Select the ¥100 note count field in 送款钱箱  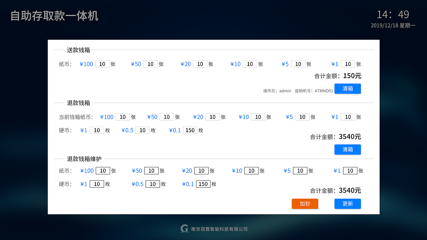point(102,64)
